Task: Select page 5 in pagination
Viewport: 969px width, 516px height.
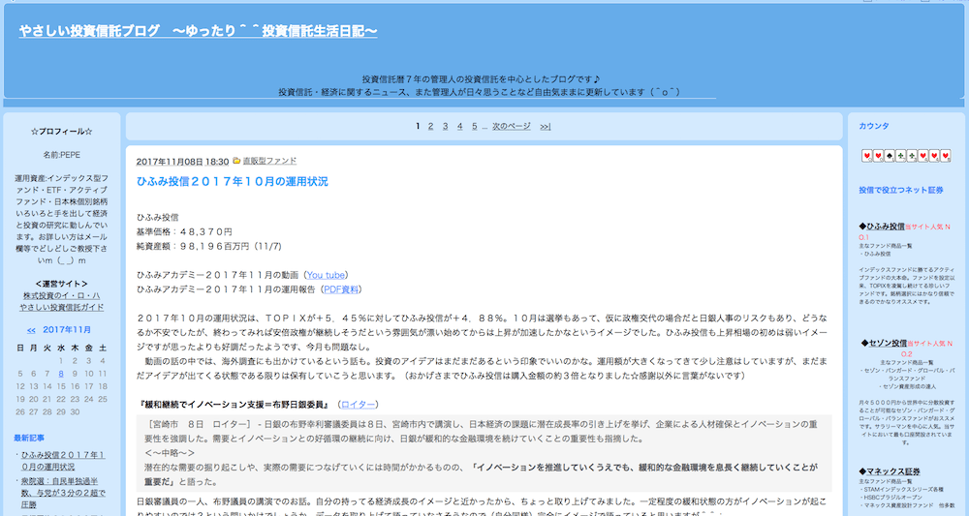Action: (474, 127)
